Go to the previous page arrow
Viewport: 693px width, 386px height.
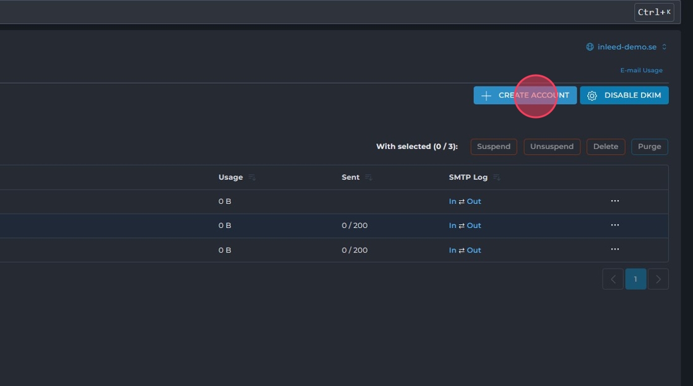click(613, 279)
